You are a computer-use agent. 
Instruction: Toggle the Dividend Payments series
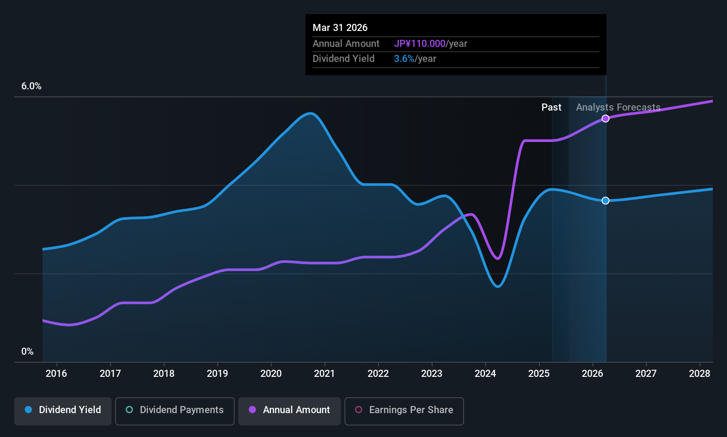pyautogui.click(x=175, y=411)
